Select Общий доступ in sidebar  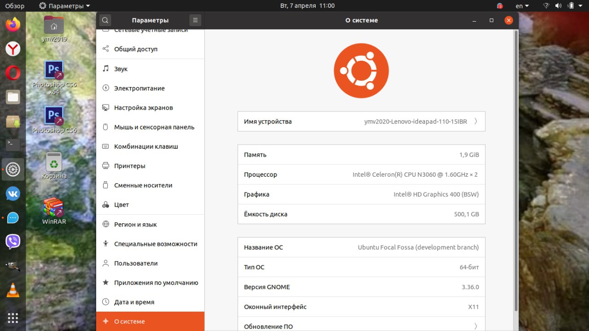150,49
